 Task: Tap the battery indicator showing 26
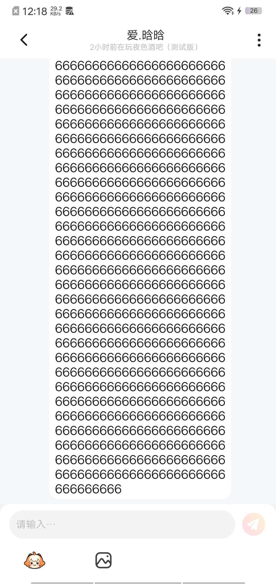253,11
